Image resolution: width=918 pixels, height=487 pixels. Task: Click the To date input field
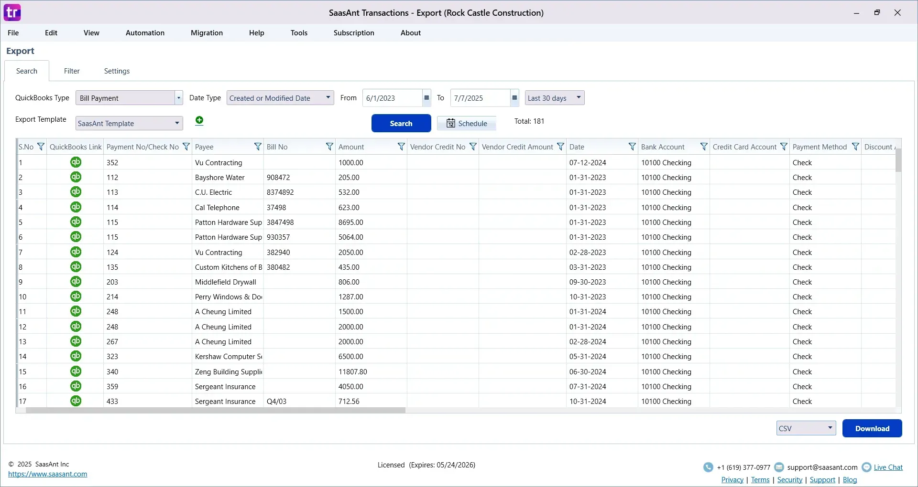[x=480, y=98]
